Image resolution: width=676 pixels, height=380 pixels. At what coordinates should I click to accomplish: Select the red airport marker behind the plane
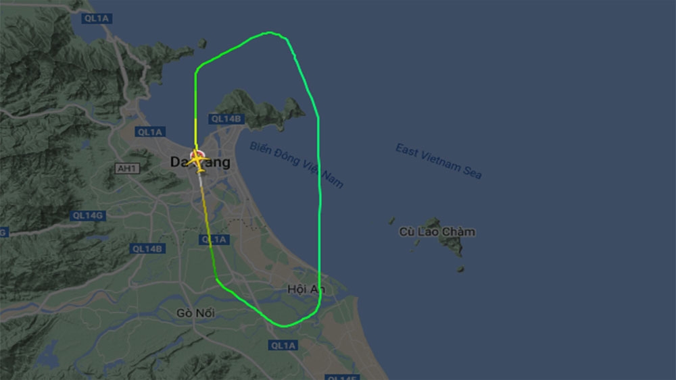click(196, 155)
